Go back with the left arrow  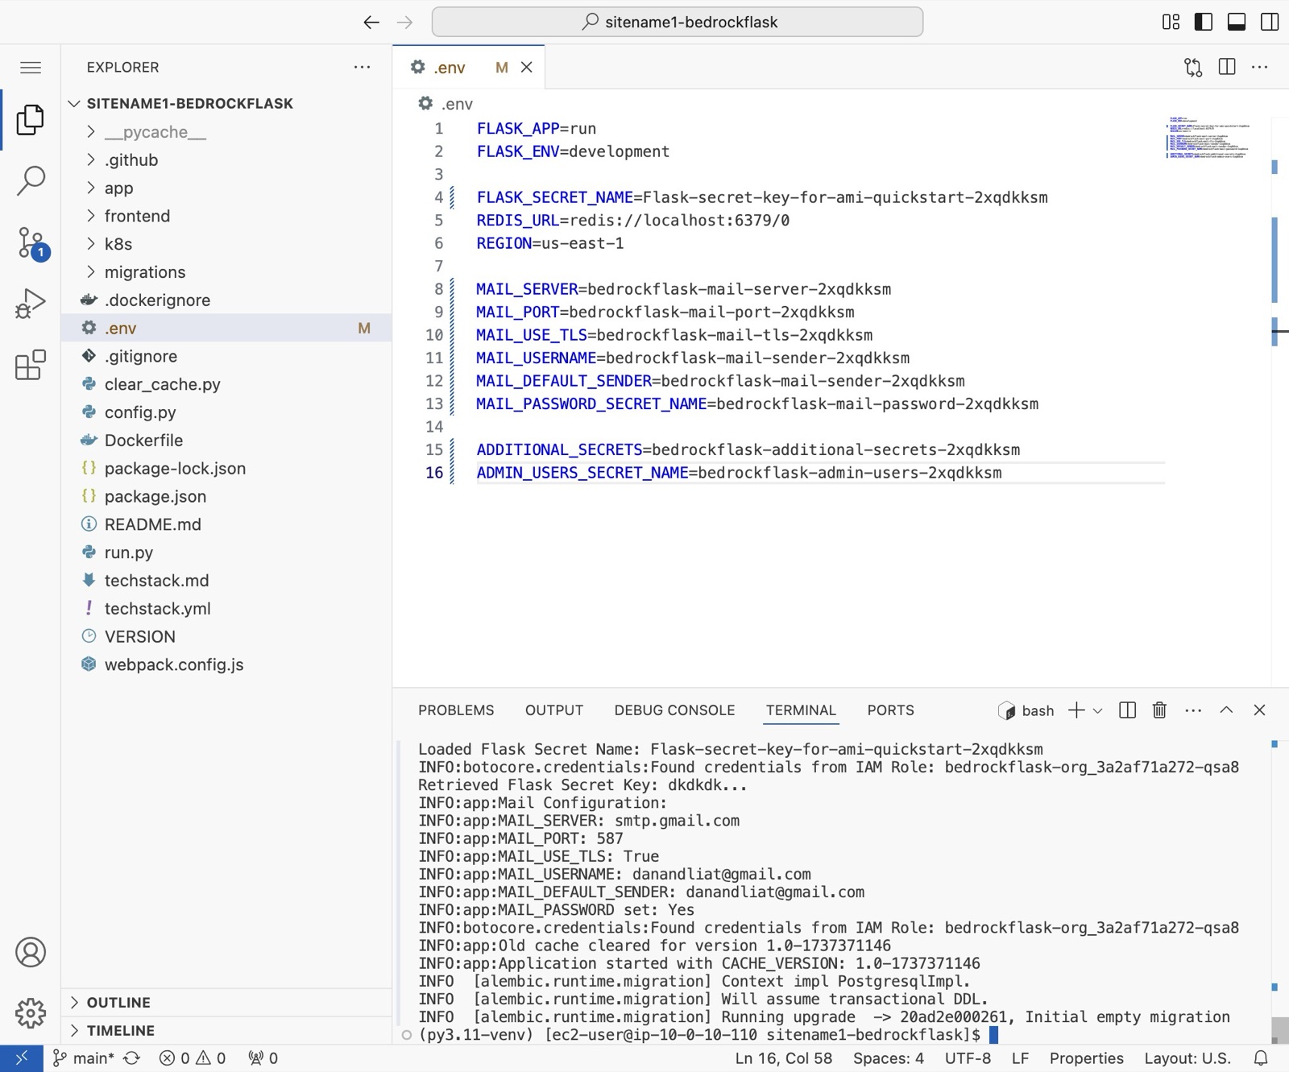point(371,23)
